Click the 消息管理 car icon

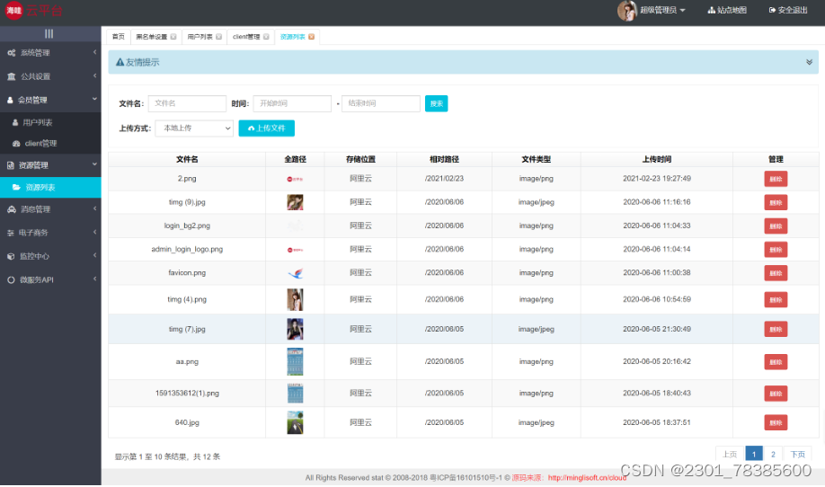click(x=11, y=209)
